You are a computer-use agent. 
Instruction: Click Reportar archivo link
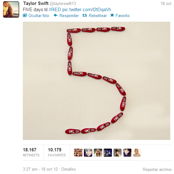(157, 169)
